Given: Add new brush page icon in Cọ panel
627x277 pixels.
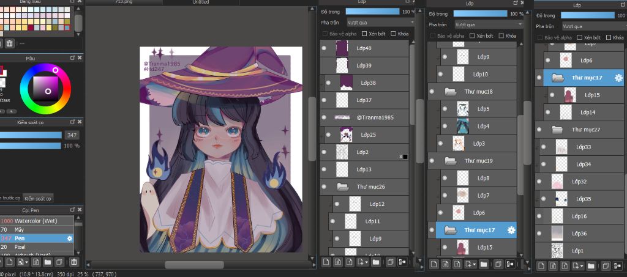Looking at the screenshot, I should [10, 262].
